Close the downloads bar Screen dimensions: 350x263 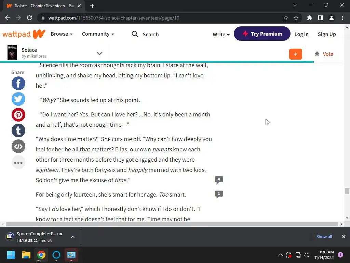(344, 237)
